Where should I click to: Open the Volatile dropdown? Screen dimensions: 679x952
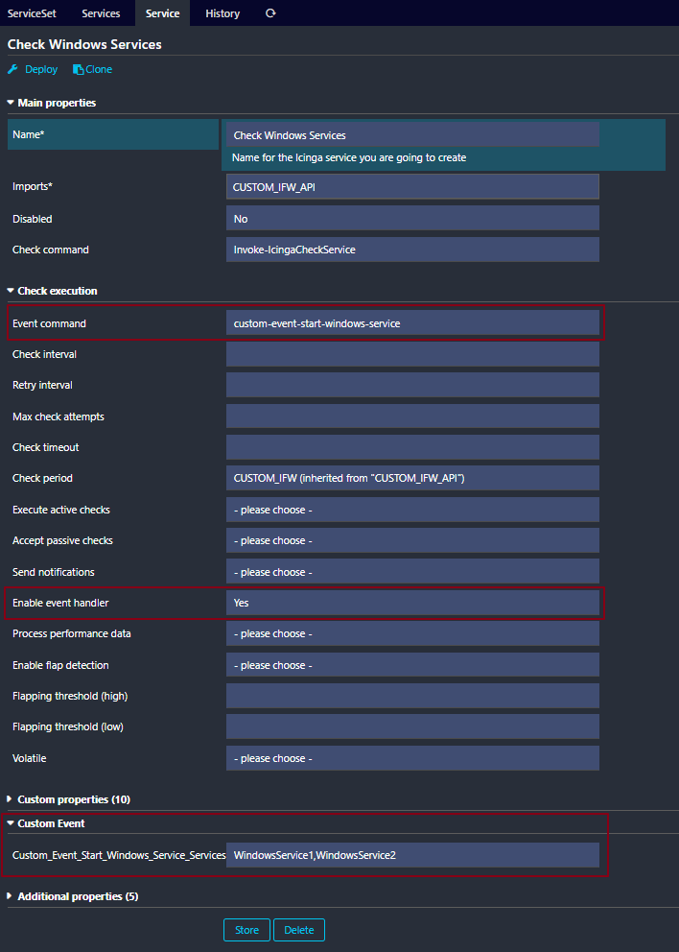point(412,758)
